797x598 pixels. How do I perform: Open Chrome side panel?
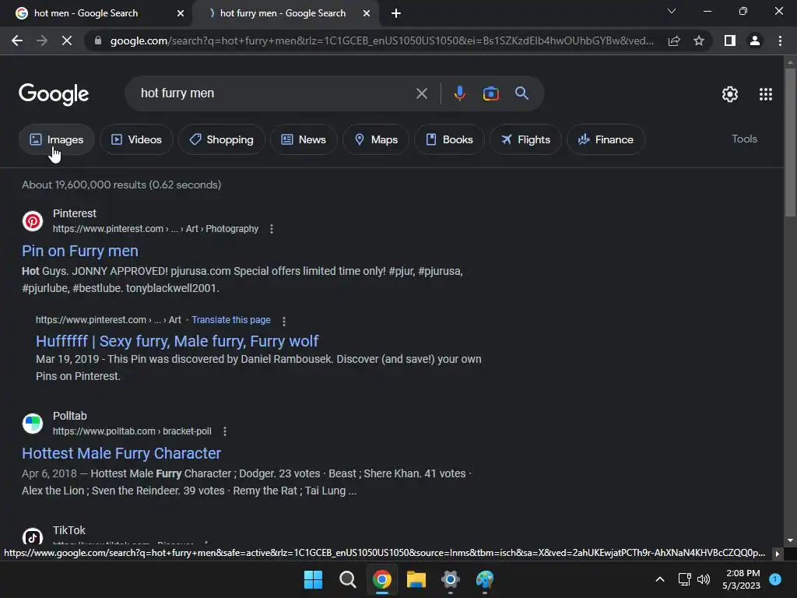(x=730, y=40)
